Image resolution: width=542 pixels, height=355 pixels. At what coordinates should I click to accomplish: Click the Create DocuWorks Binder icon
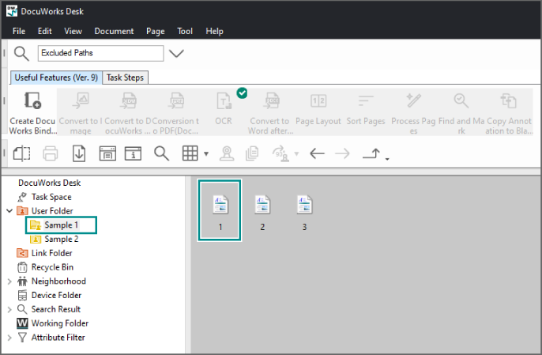32,101
